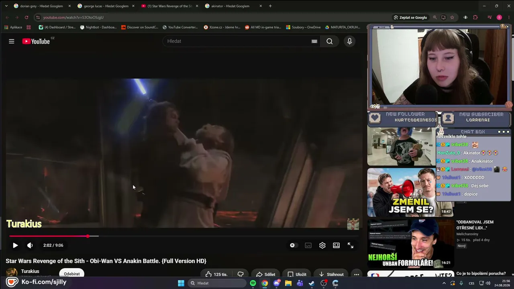514x289 pixels.
Task: Switch to theater mode
Action: click(x=336, y=245)
